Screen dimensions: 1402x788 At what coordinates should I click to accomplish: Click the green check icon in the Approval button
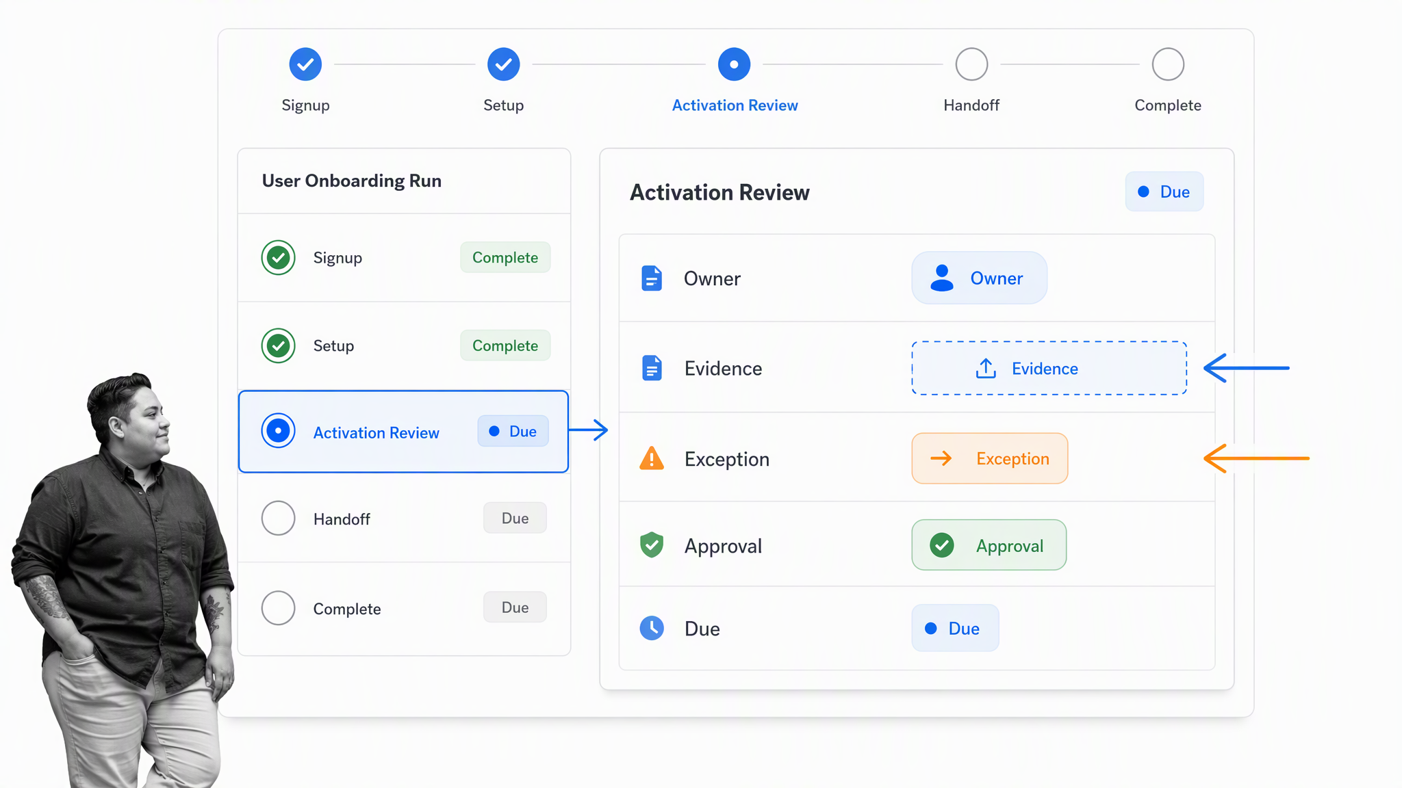coord(942,545)
